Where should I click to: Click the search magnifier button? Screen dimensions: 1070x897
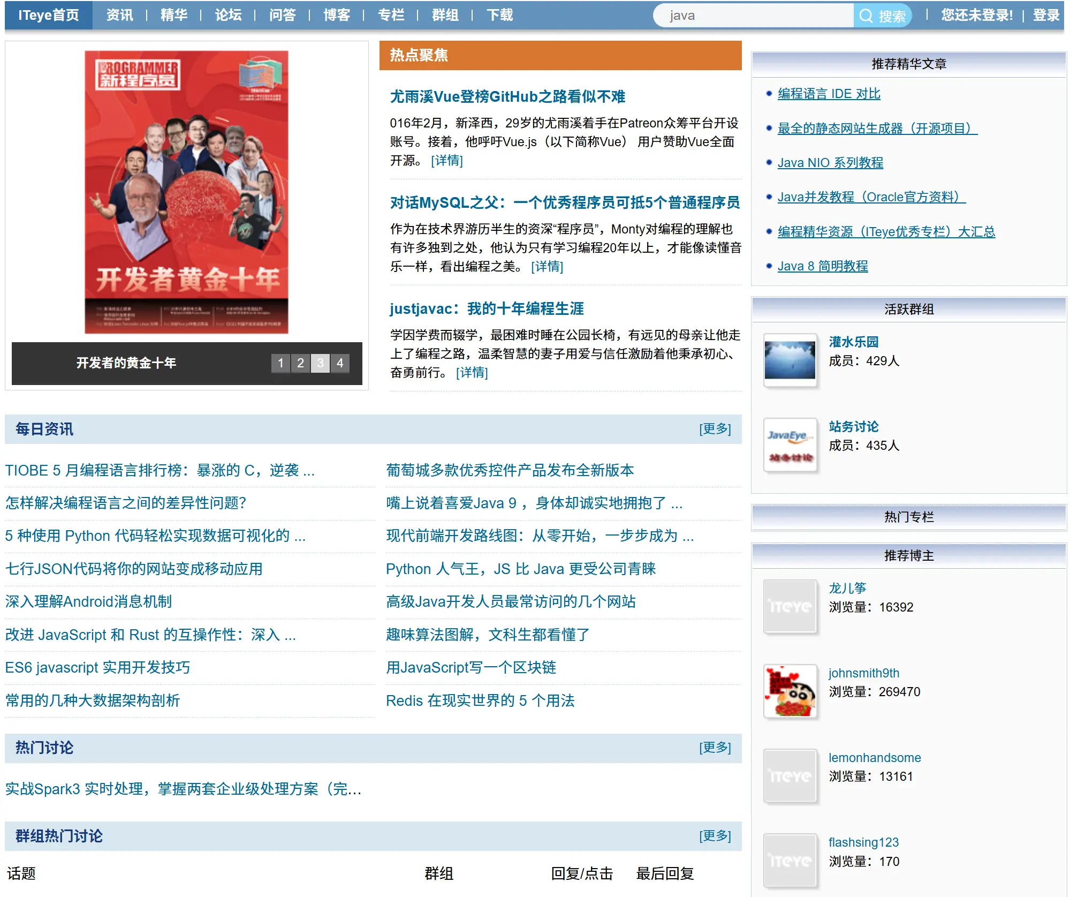point(882,16)
